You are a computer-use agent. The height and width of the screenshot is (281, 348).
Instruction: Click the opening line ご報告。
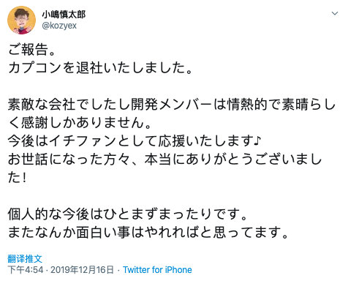point(32,50)
